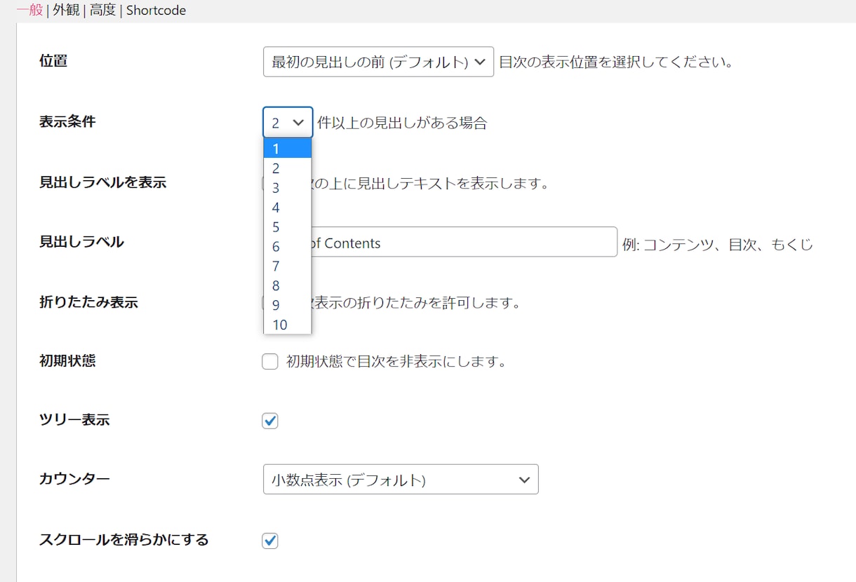Click 初期状態で目次を非表示にします text
Viewport: 856px width, 582px height.
click(396, 362)
